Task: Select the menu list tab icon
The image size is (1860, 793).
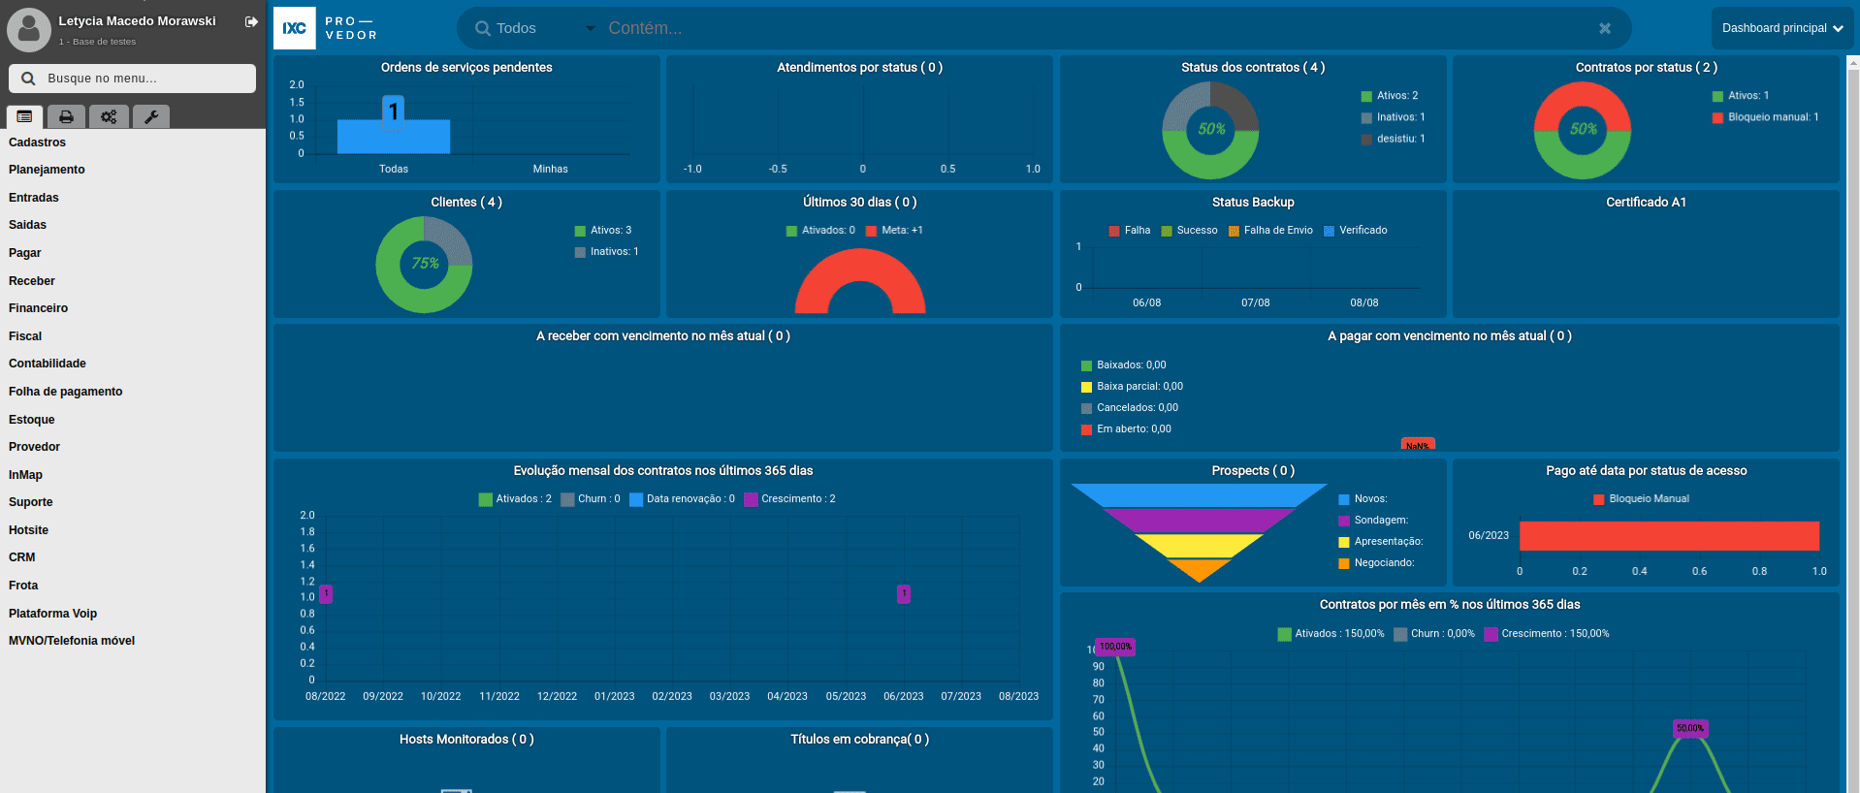Action: (24, 117)
